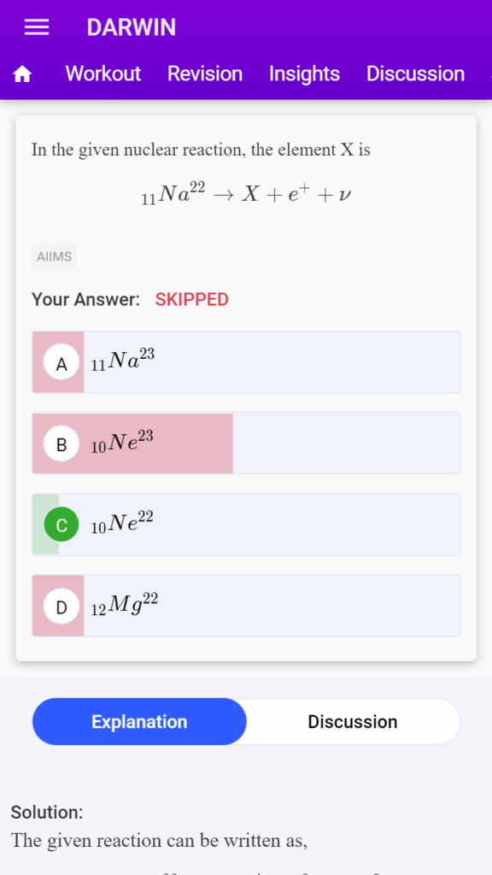
Task: Click the DARWIN app title
Action: (x=131, y=27)
